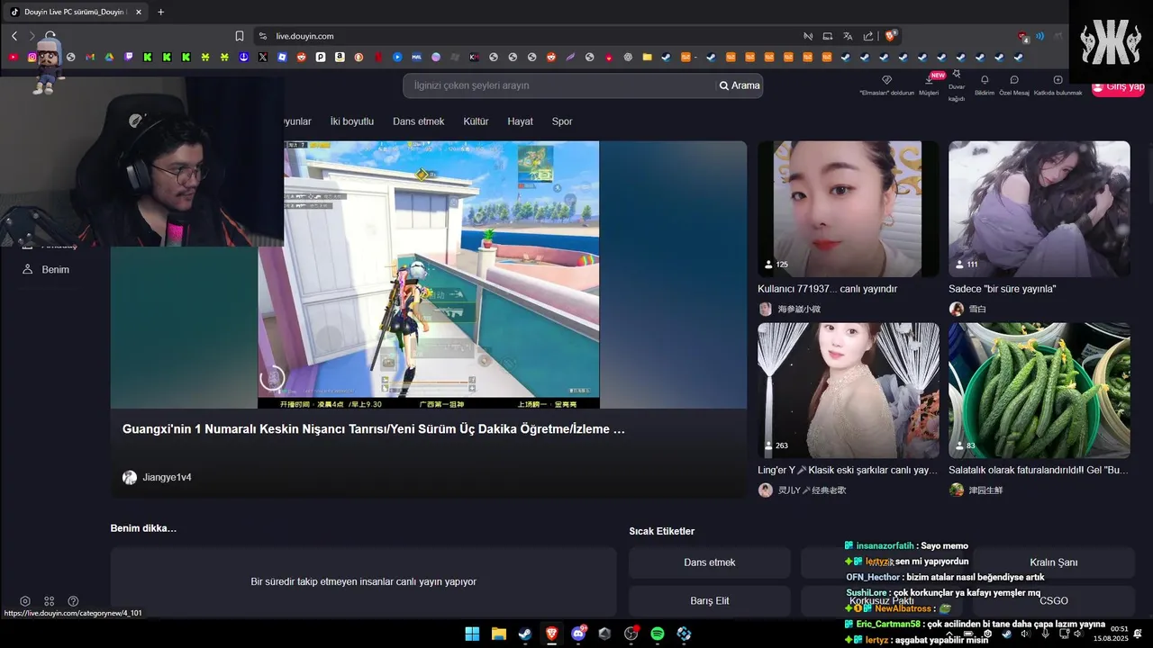Bookmark this page via address bar icon
The image size is (1153, 648).
point(240,36)
